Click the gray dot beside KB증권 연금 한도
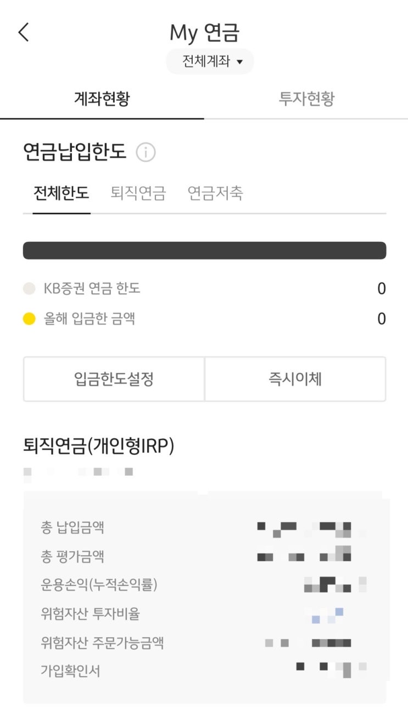Image resolution: width=408 pixels, height=709 pixels. point(29,289)
